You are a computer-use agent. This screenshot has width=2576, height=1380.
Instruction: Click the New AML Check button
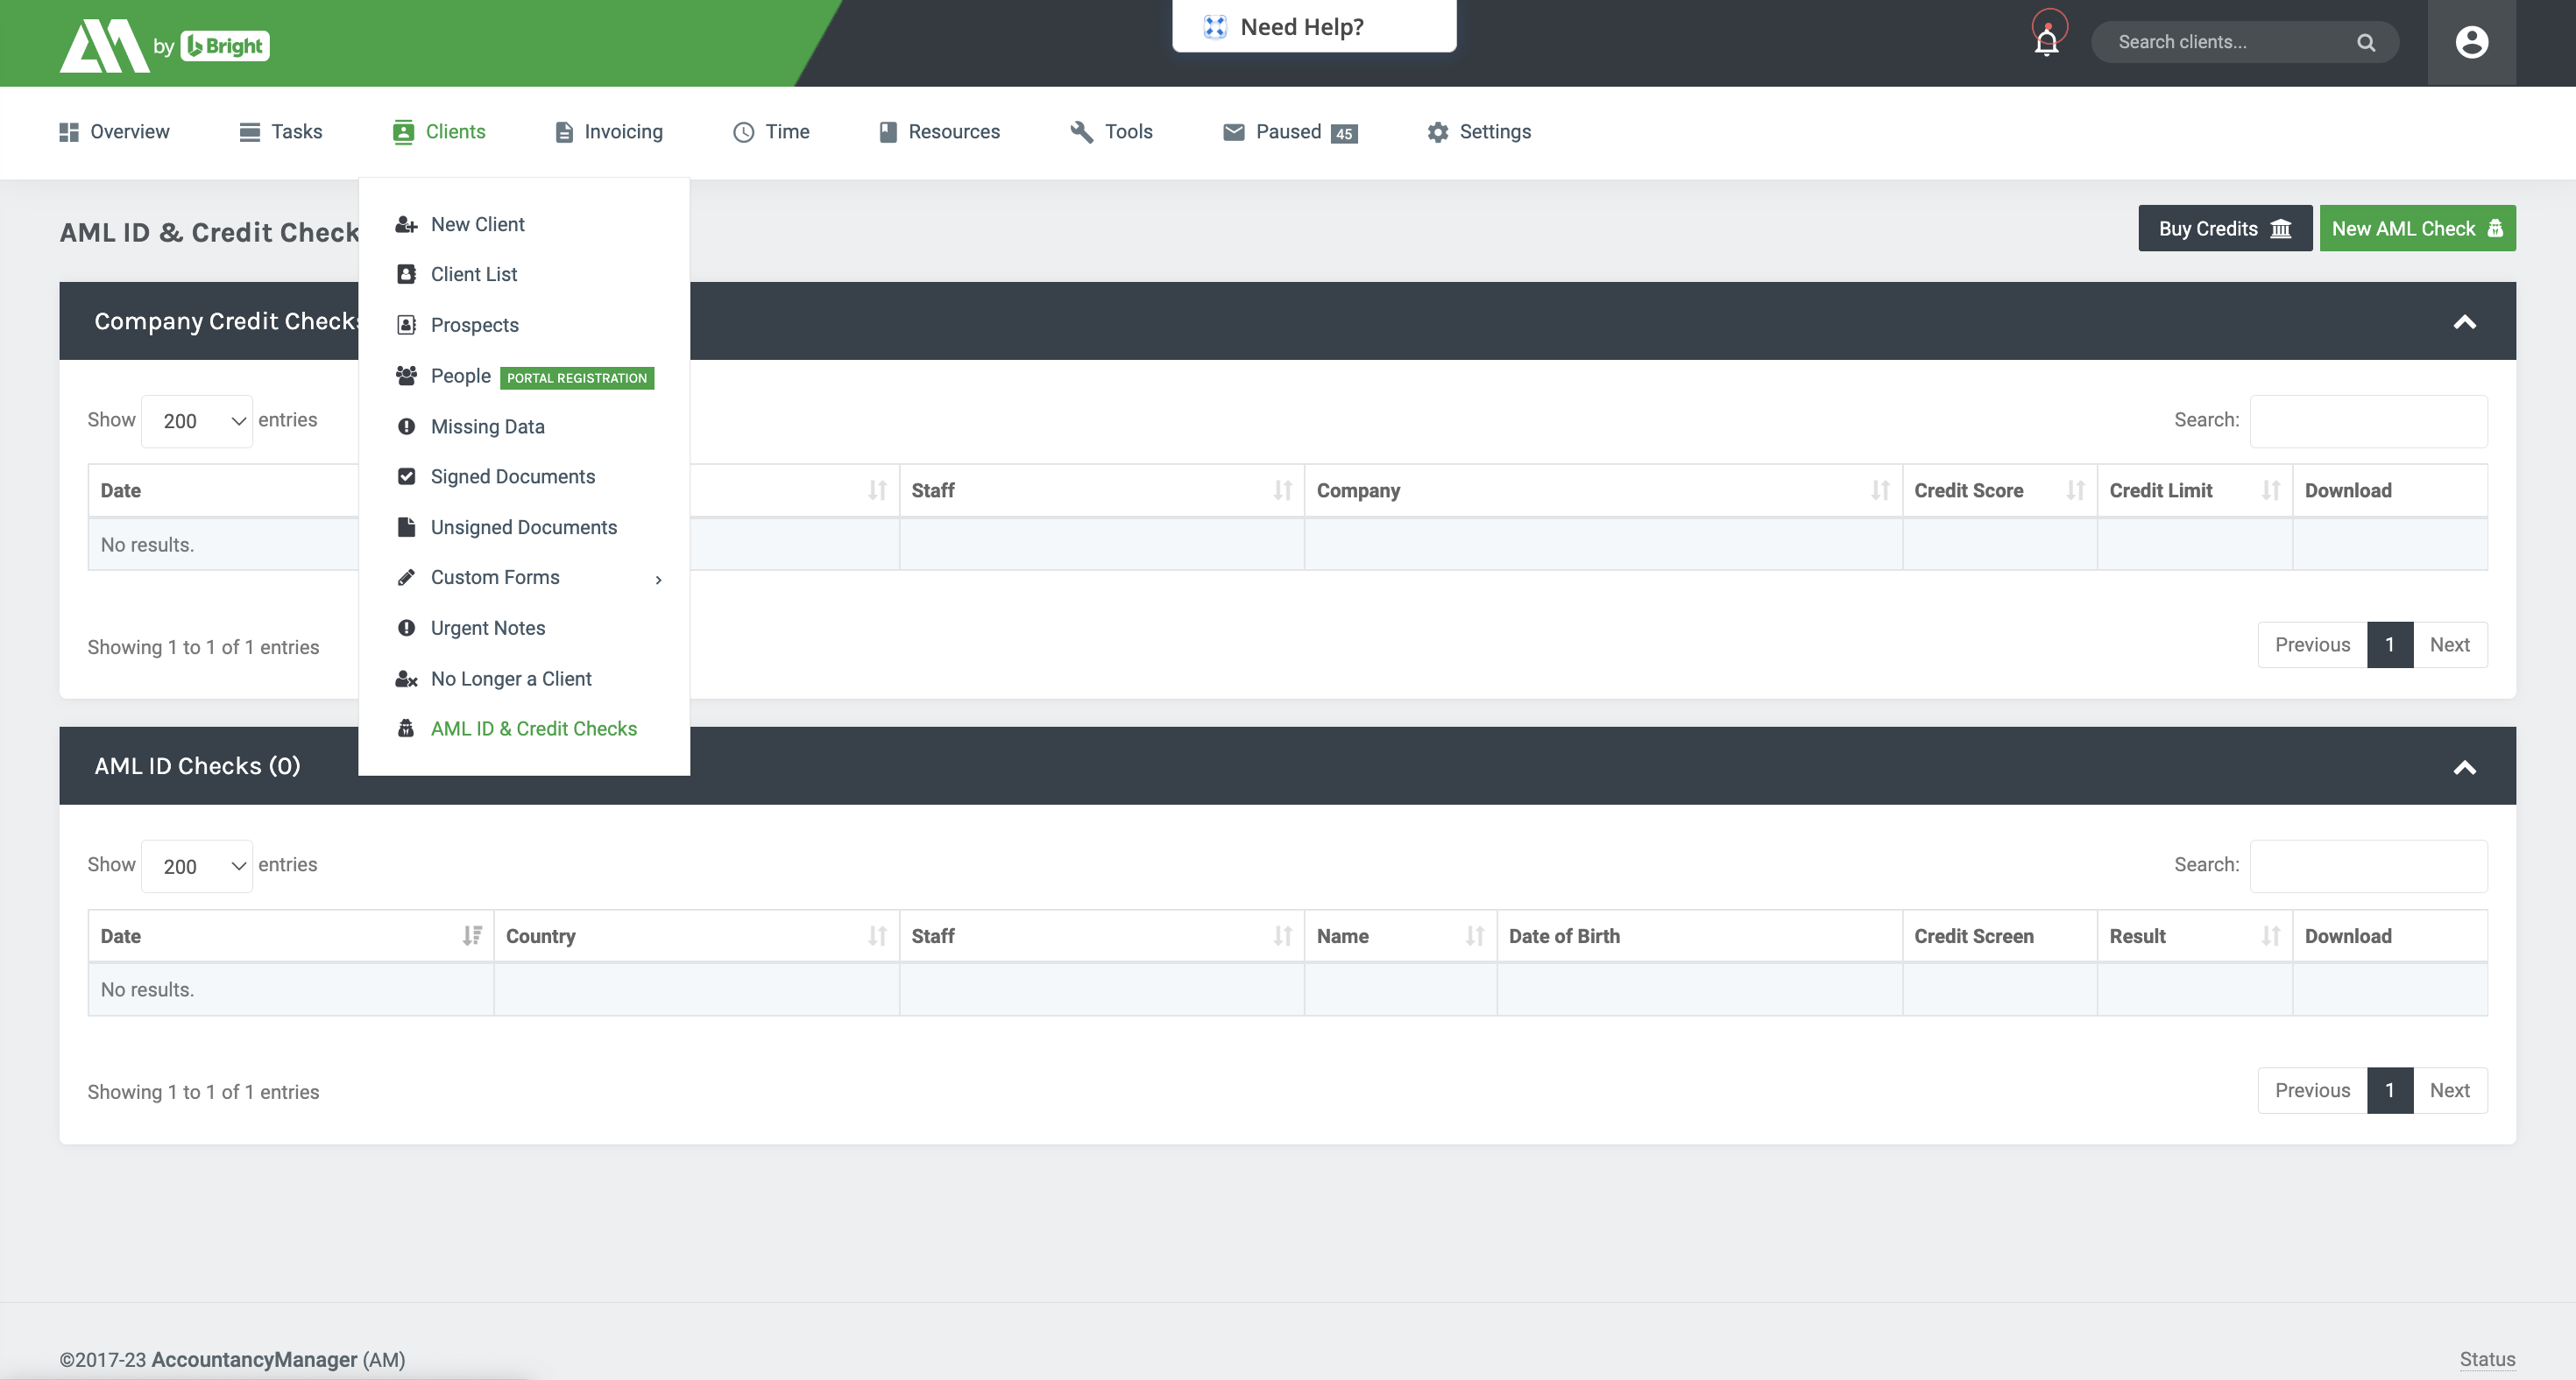[2417, 228]
